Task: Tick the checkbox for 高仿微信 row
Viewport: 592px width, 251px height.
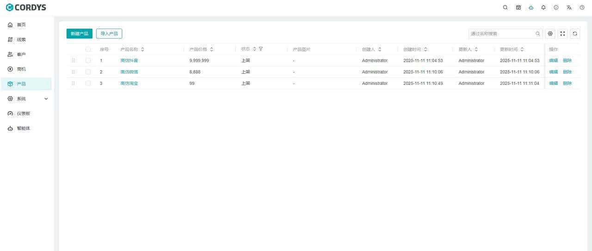Action: pyautogui.click(x=88, y=72)
